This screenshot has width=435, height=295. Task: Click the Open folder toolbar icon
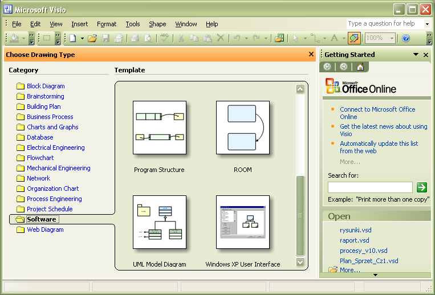pyautogui.click(x=93, y=38)
